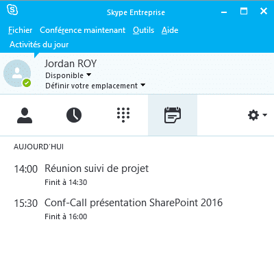Click the 14:00 start time
The height and width of the screenshot is (261, 274).
coord(26,169)
